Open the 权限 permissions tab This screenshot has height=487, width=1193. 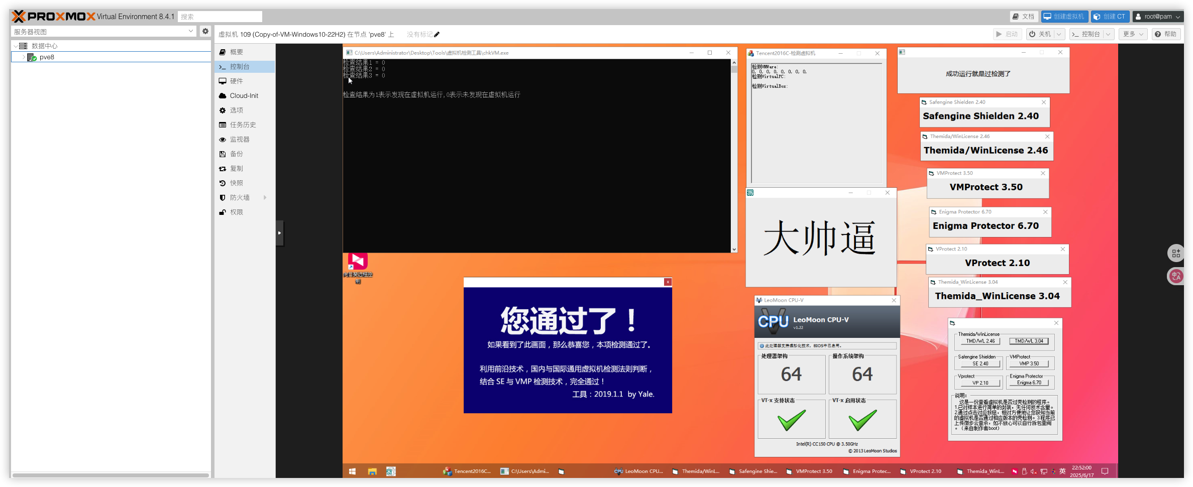pyautogui.click(x=245, y=212)
